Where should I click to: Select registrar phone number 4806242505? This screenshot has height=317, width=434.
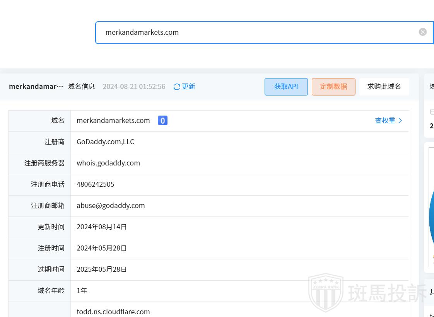click(95, 184)
